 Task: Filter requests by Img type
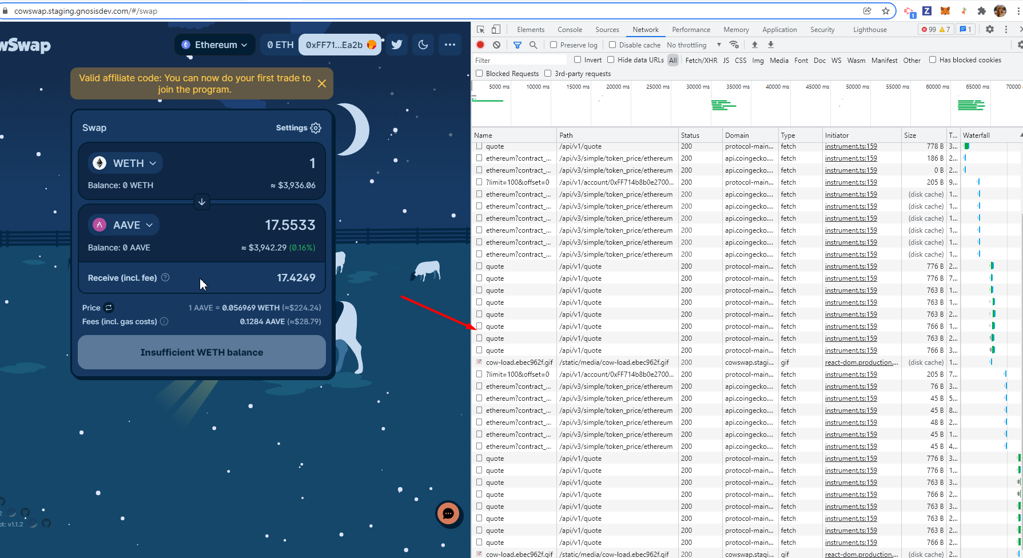click(x=758, y=60)
